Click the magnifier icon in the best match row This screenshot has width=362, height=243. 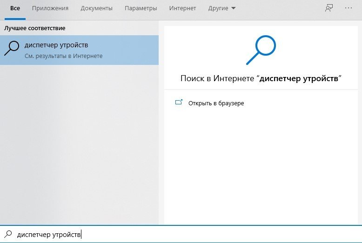point(12,48)
